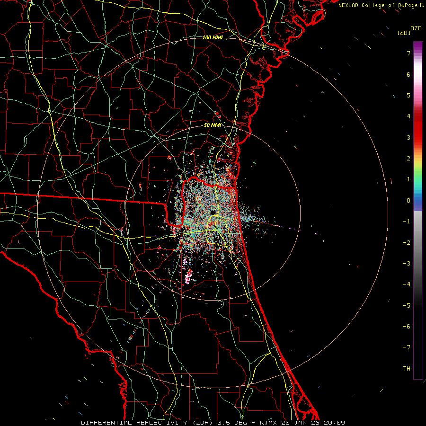Click the NEXLAB-College of DuPage label

[x=378, y=5]
